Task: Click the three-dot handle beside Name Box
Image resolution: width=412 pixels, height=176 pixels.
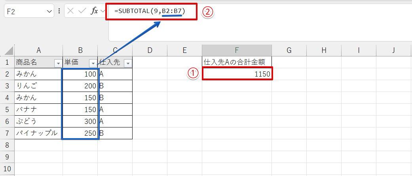Action: (x=59, y=11)
